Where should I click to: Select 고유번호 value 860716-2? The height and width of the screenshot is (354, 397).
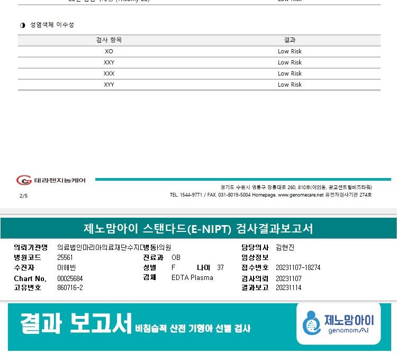click(x=70, y=287)
